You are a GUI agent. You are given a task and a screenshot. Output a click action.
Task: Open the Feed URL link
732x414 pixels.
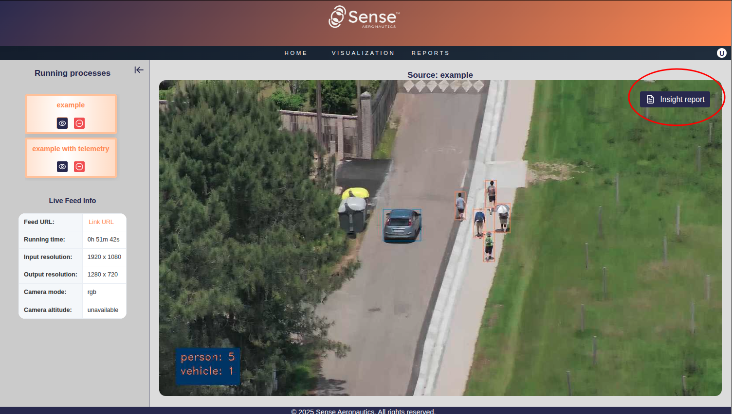pyautogui.click(x=101, y=222)
